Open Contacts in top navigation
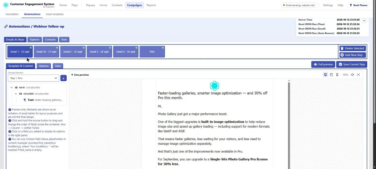Viewport: 376px width, 169px height. 117,5
